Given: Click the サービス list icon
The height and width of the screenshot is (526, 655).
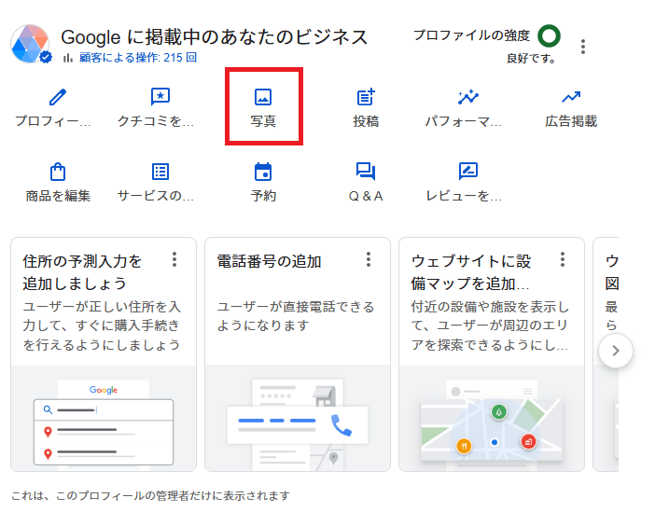Looking at the screenshot, I should coord(160,172).
